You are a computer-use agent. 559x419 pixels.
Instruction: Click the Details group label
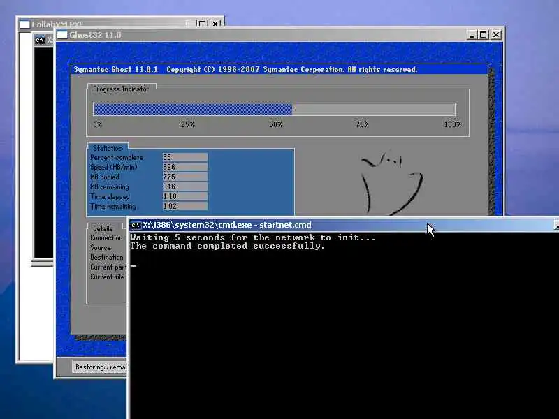click(103, 229)
